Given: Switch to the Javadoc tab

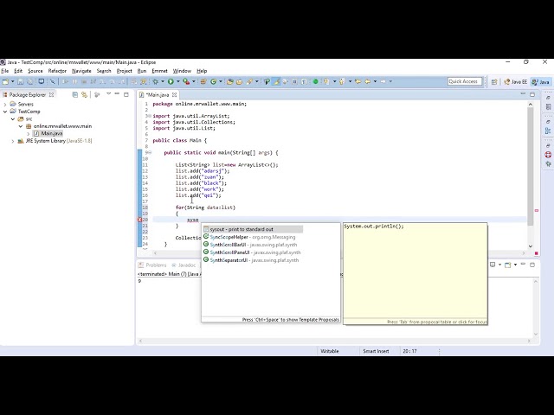Looking at the screenshot, I should [x=184, y=265].
